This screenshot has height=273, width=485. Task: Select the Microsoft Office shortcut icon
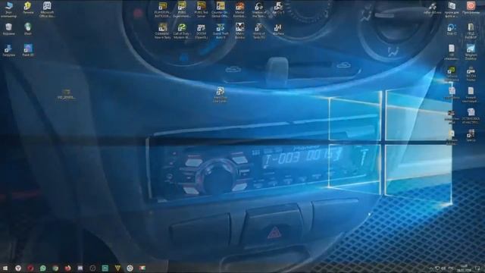pyautogui.click(x=47, y=9)
